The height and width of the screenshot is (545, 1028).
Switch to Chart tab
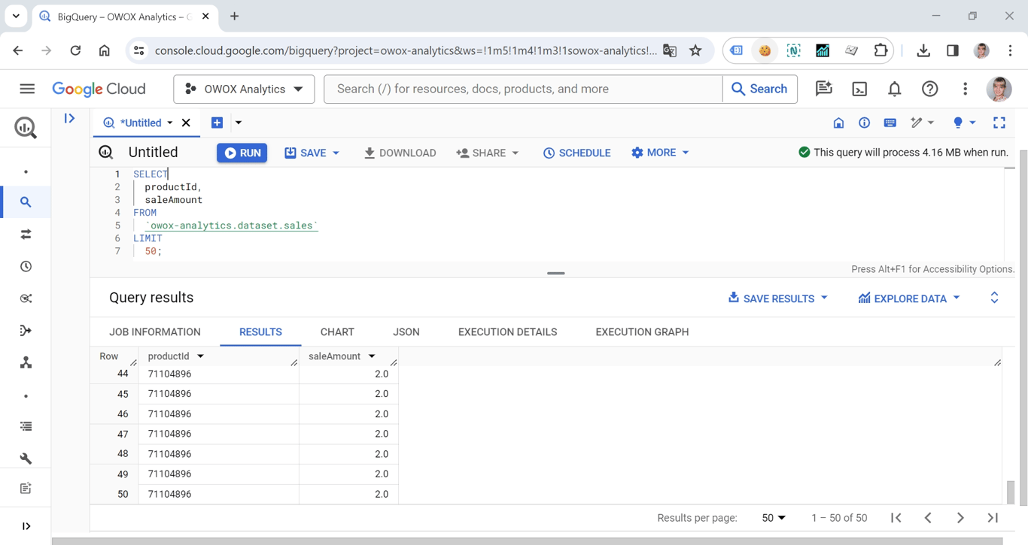click(x=337, y=332)
